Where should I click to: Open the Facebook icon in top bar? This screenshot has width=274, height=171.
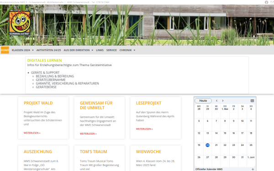click(266, 2)
